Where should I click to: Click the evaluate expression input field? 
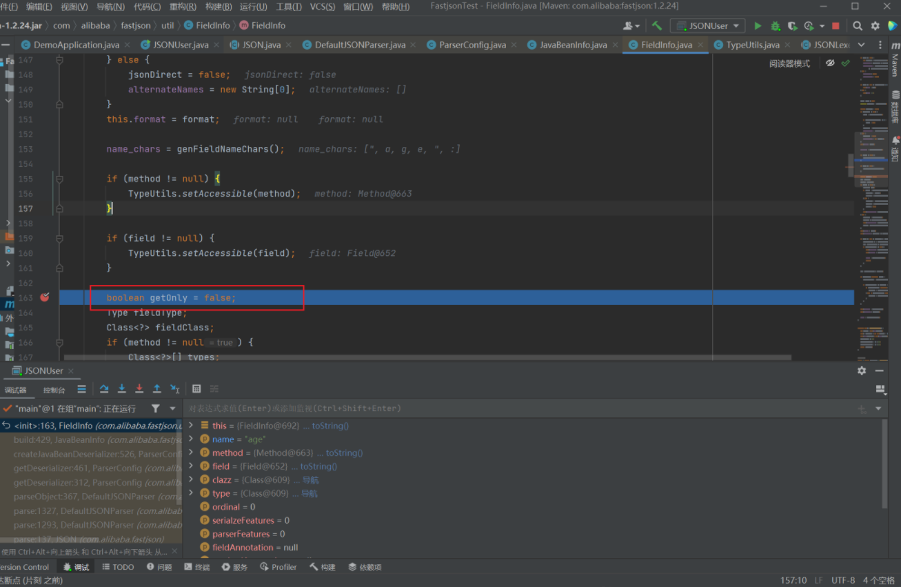517,408
